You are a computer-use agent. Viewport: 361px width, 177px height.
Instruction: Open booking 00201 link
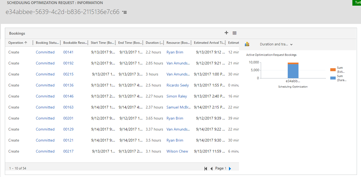coord(68,118)
